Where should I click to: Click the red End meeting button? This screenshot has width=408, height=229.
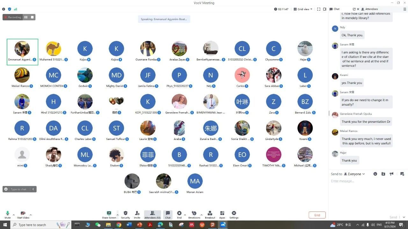[x=317, y=215]
